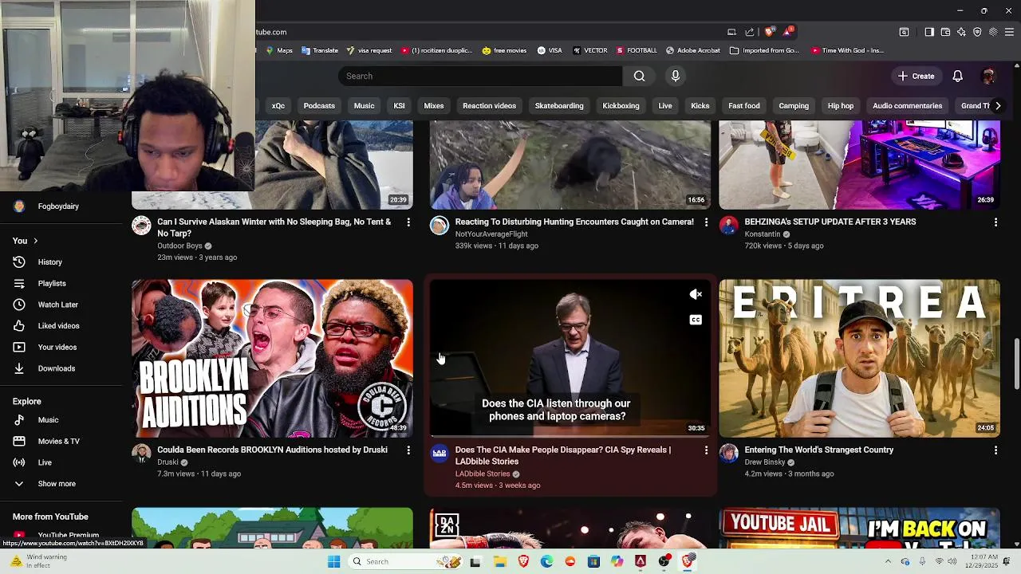Select the Live filter chip
Viewport: 1021px width, 574px height.
(x=665, y=106)
